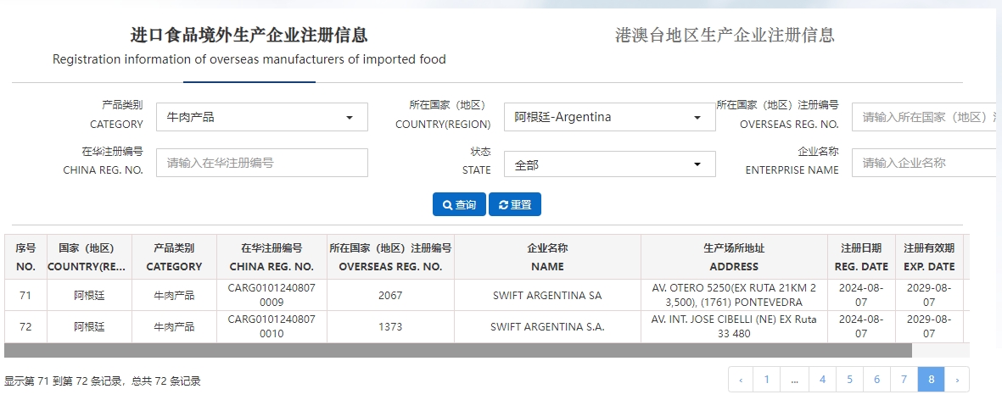Image resolution: width=1002 pixels, height=400 pixels.
Task: Open page 4 in pagination
Action: click(822, 380)
